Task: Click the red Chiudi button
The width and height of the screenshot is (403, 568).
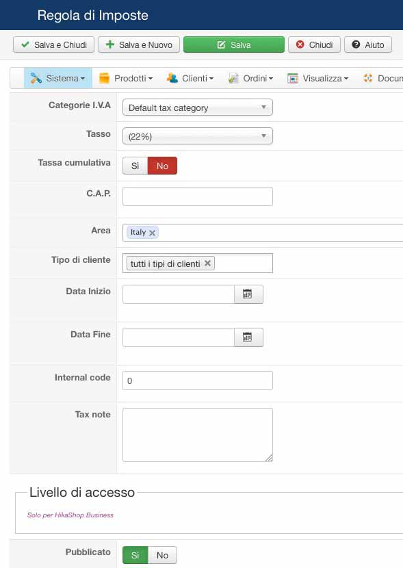Action: pyautogui.click(x=314, y=44)
